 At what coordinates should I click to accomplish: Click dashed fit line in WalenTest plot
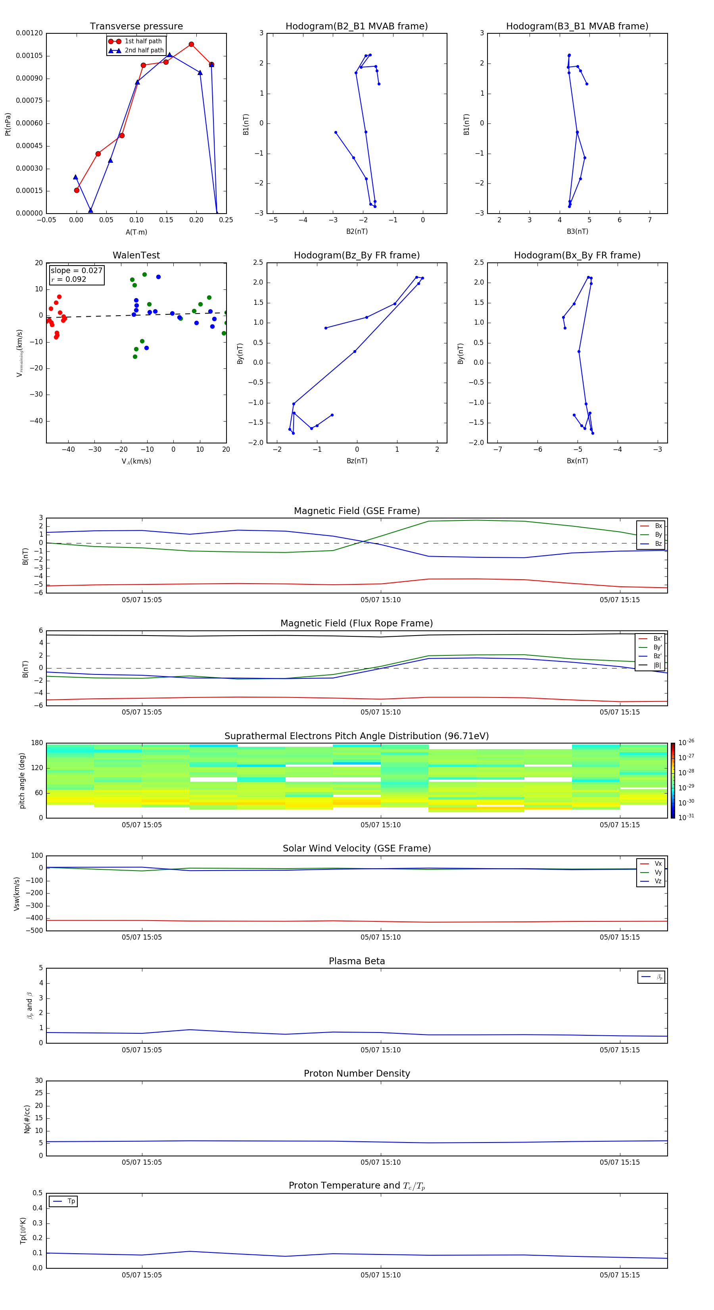(136, 315)
